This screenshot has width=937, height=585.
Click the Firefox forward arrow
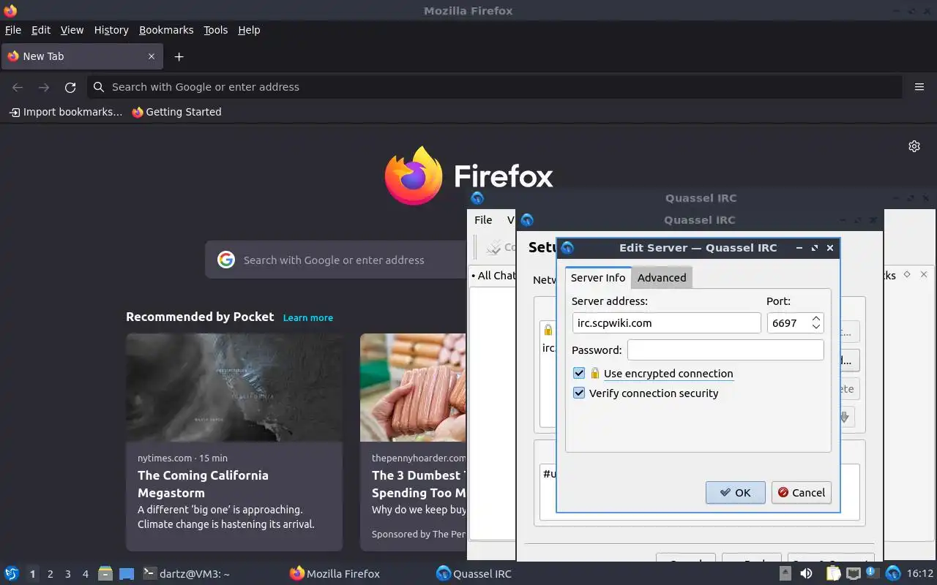click(44, 87)
